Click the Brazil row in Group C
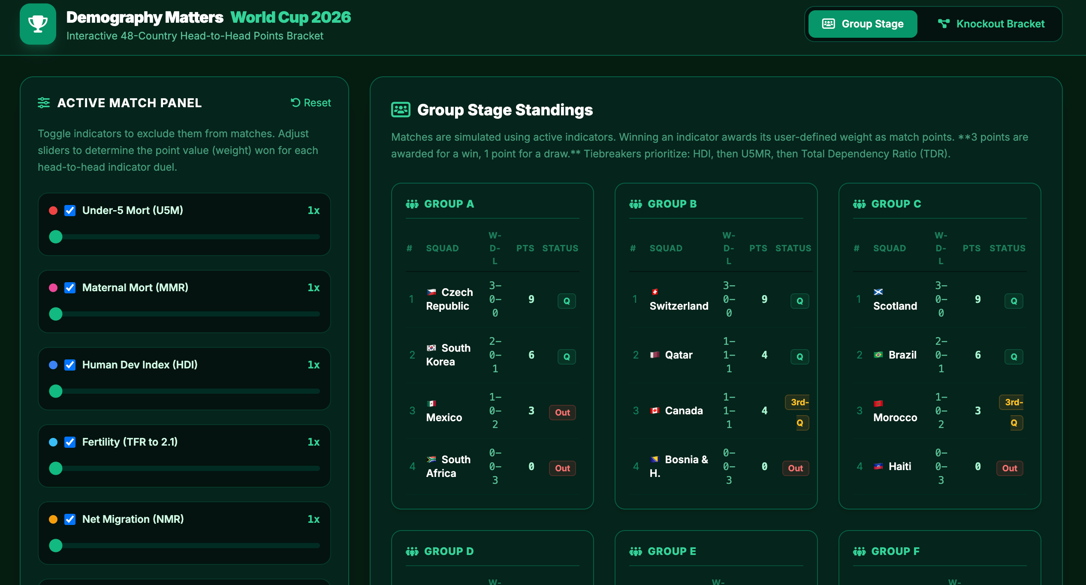 [939, 355]
